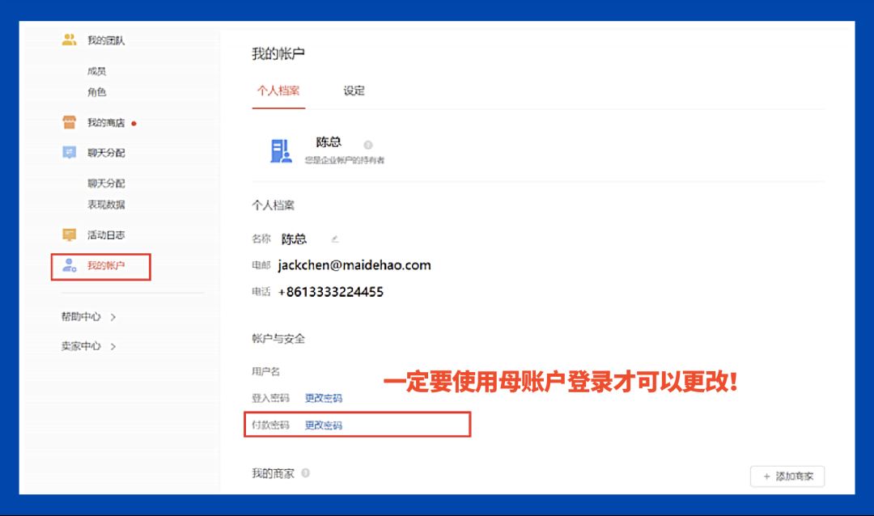
Task: Click the email jackchen@maidehao.com
Action: click(x=354, y=265)
